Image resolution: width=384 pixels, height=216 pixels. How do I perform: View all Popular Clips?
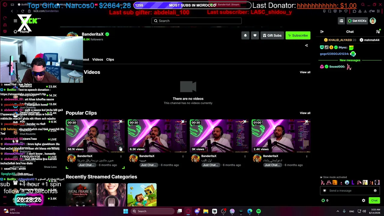click(x=305, y=113)
